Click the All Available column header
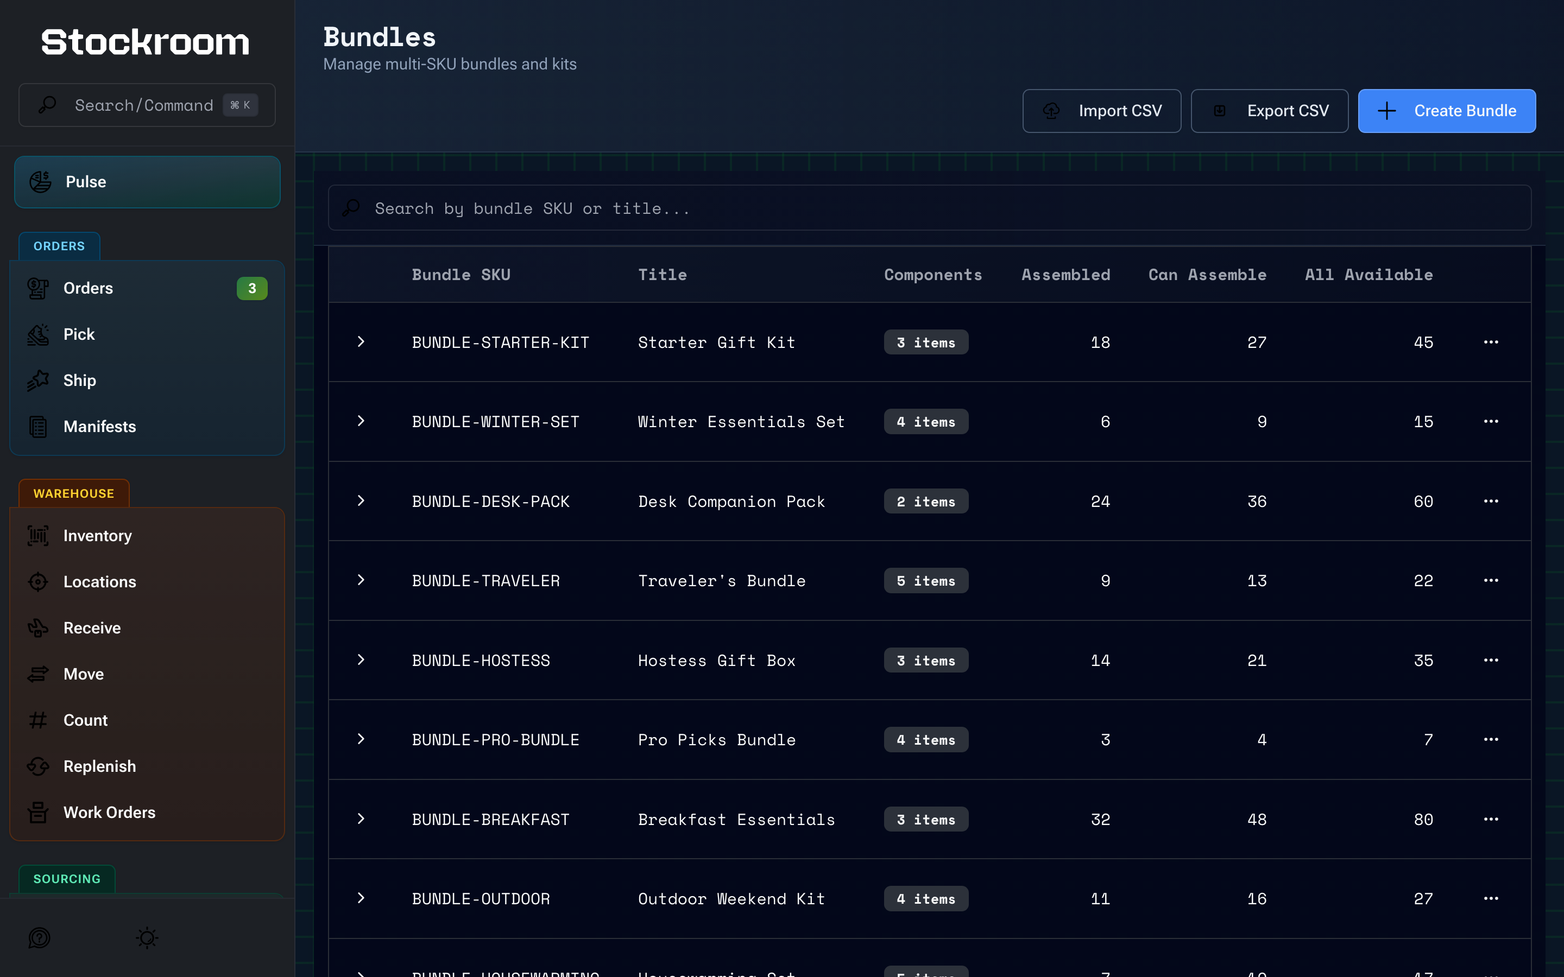Image resolution: width=1564 pixels, height=977 pixels. tap(1369, 275)
